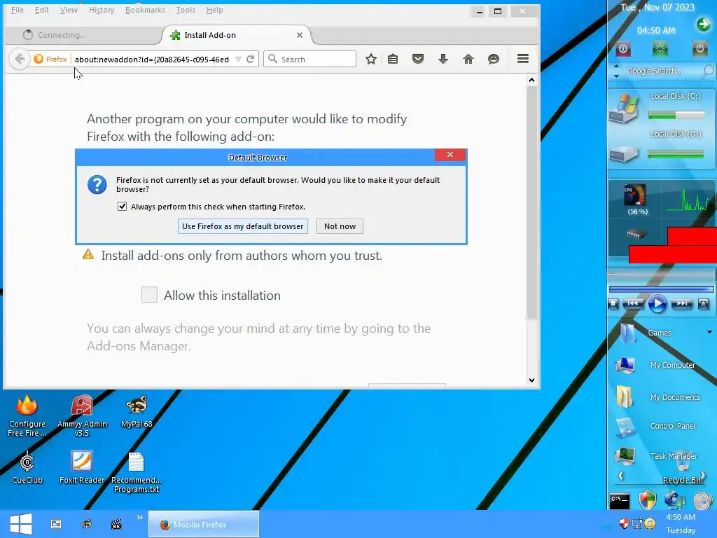Open the File menu
The height and width of the screenshot is (538, 717).
18,10
